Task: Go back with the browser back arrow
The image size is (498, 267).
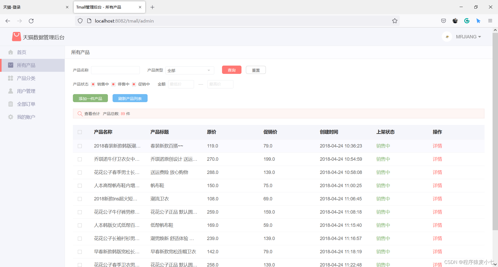Action: pos(8,21)
